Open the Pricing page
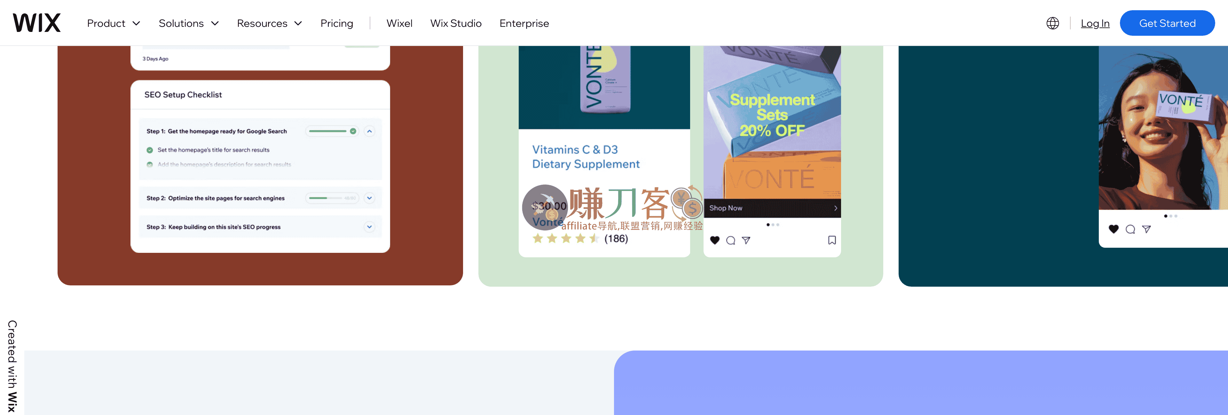The image size is (1228, 415). pos(336,23)
